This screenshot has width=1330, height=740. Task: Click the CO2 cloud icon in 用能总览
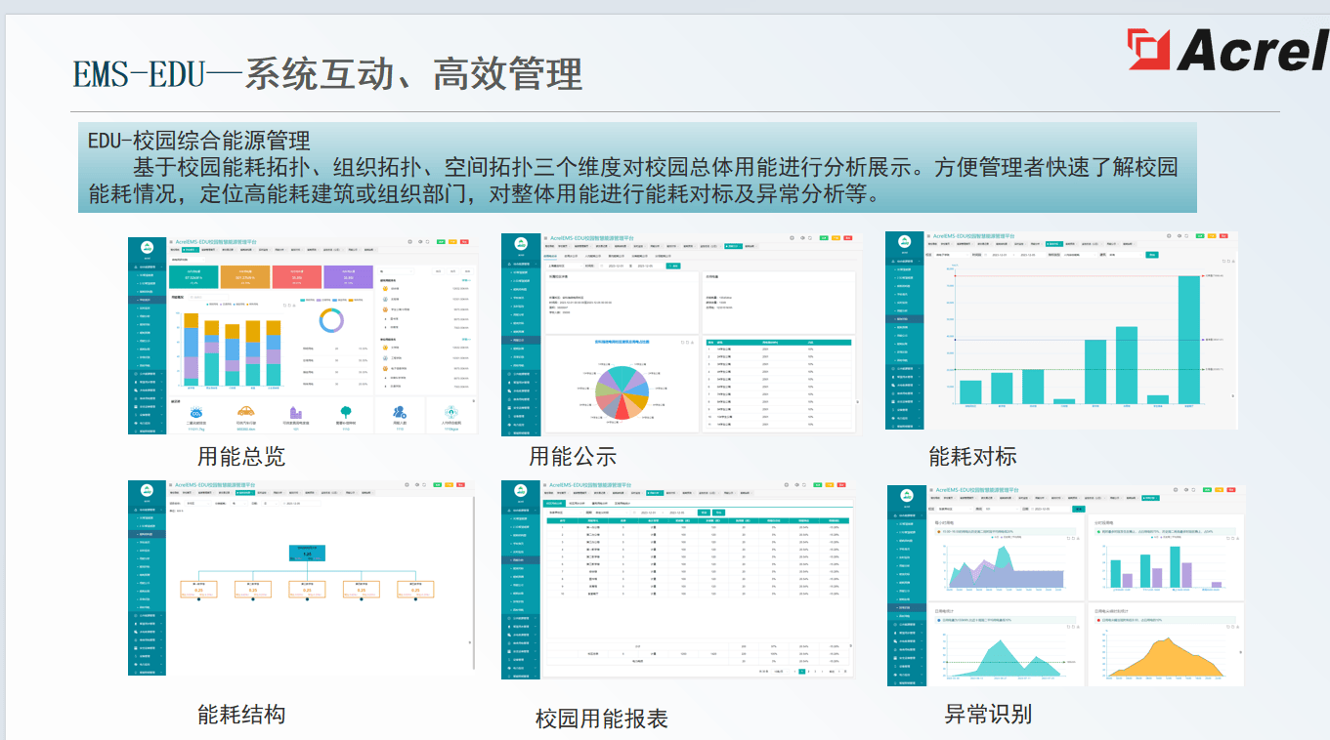point(195,413)
